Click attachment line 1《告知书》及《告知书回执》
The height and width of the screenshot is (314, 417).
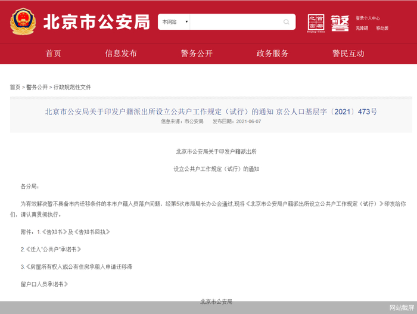[x=65, y=232]
